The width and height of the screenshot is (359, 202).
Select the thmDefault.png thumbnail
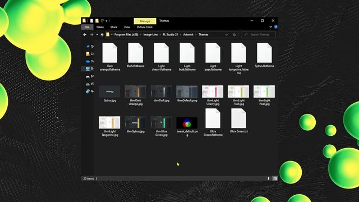[x=187, y=91]
